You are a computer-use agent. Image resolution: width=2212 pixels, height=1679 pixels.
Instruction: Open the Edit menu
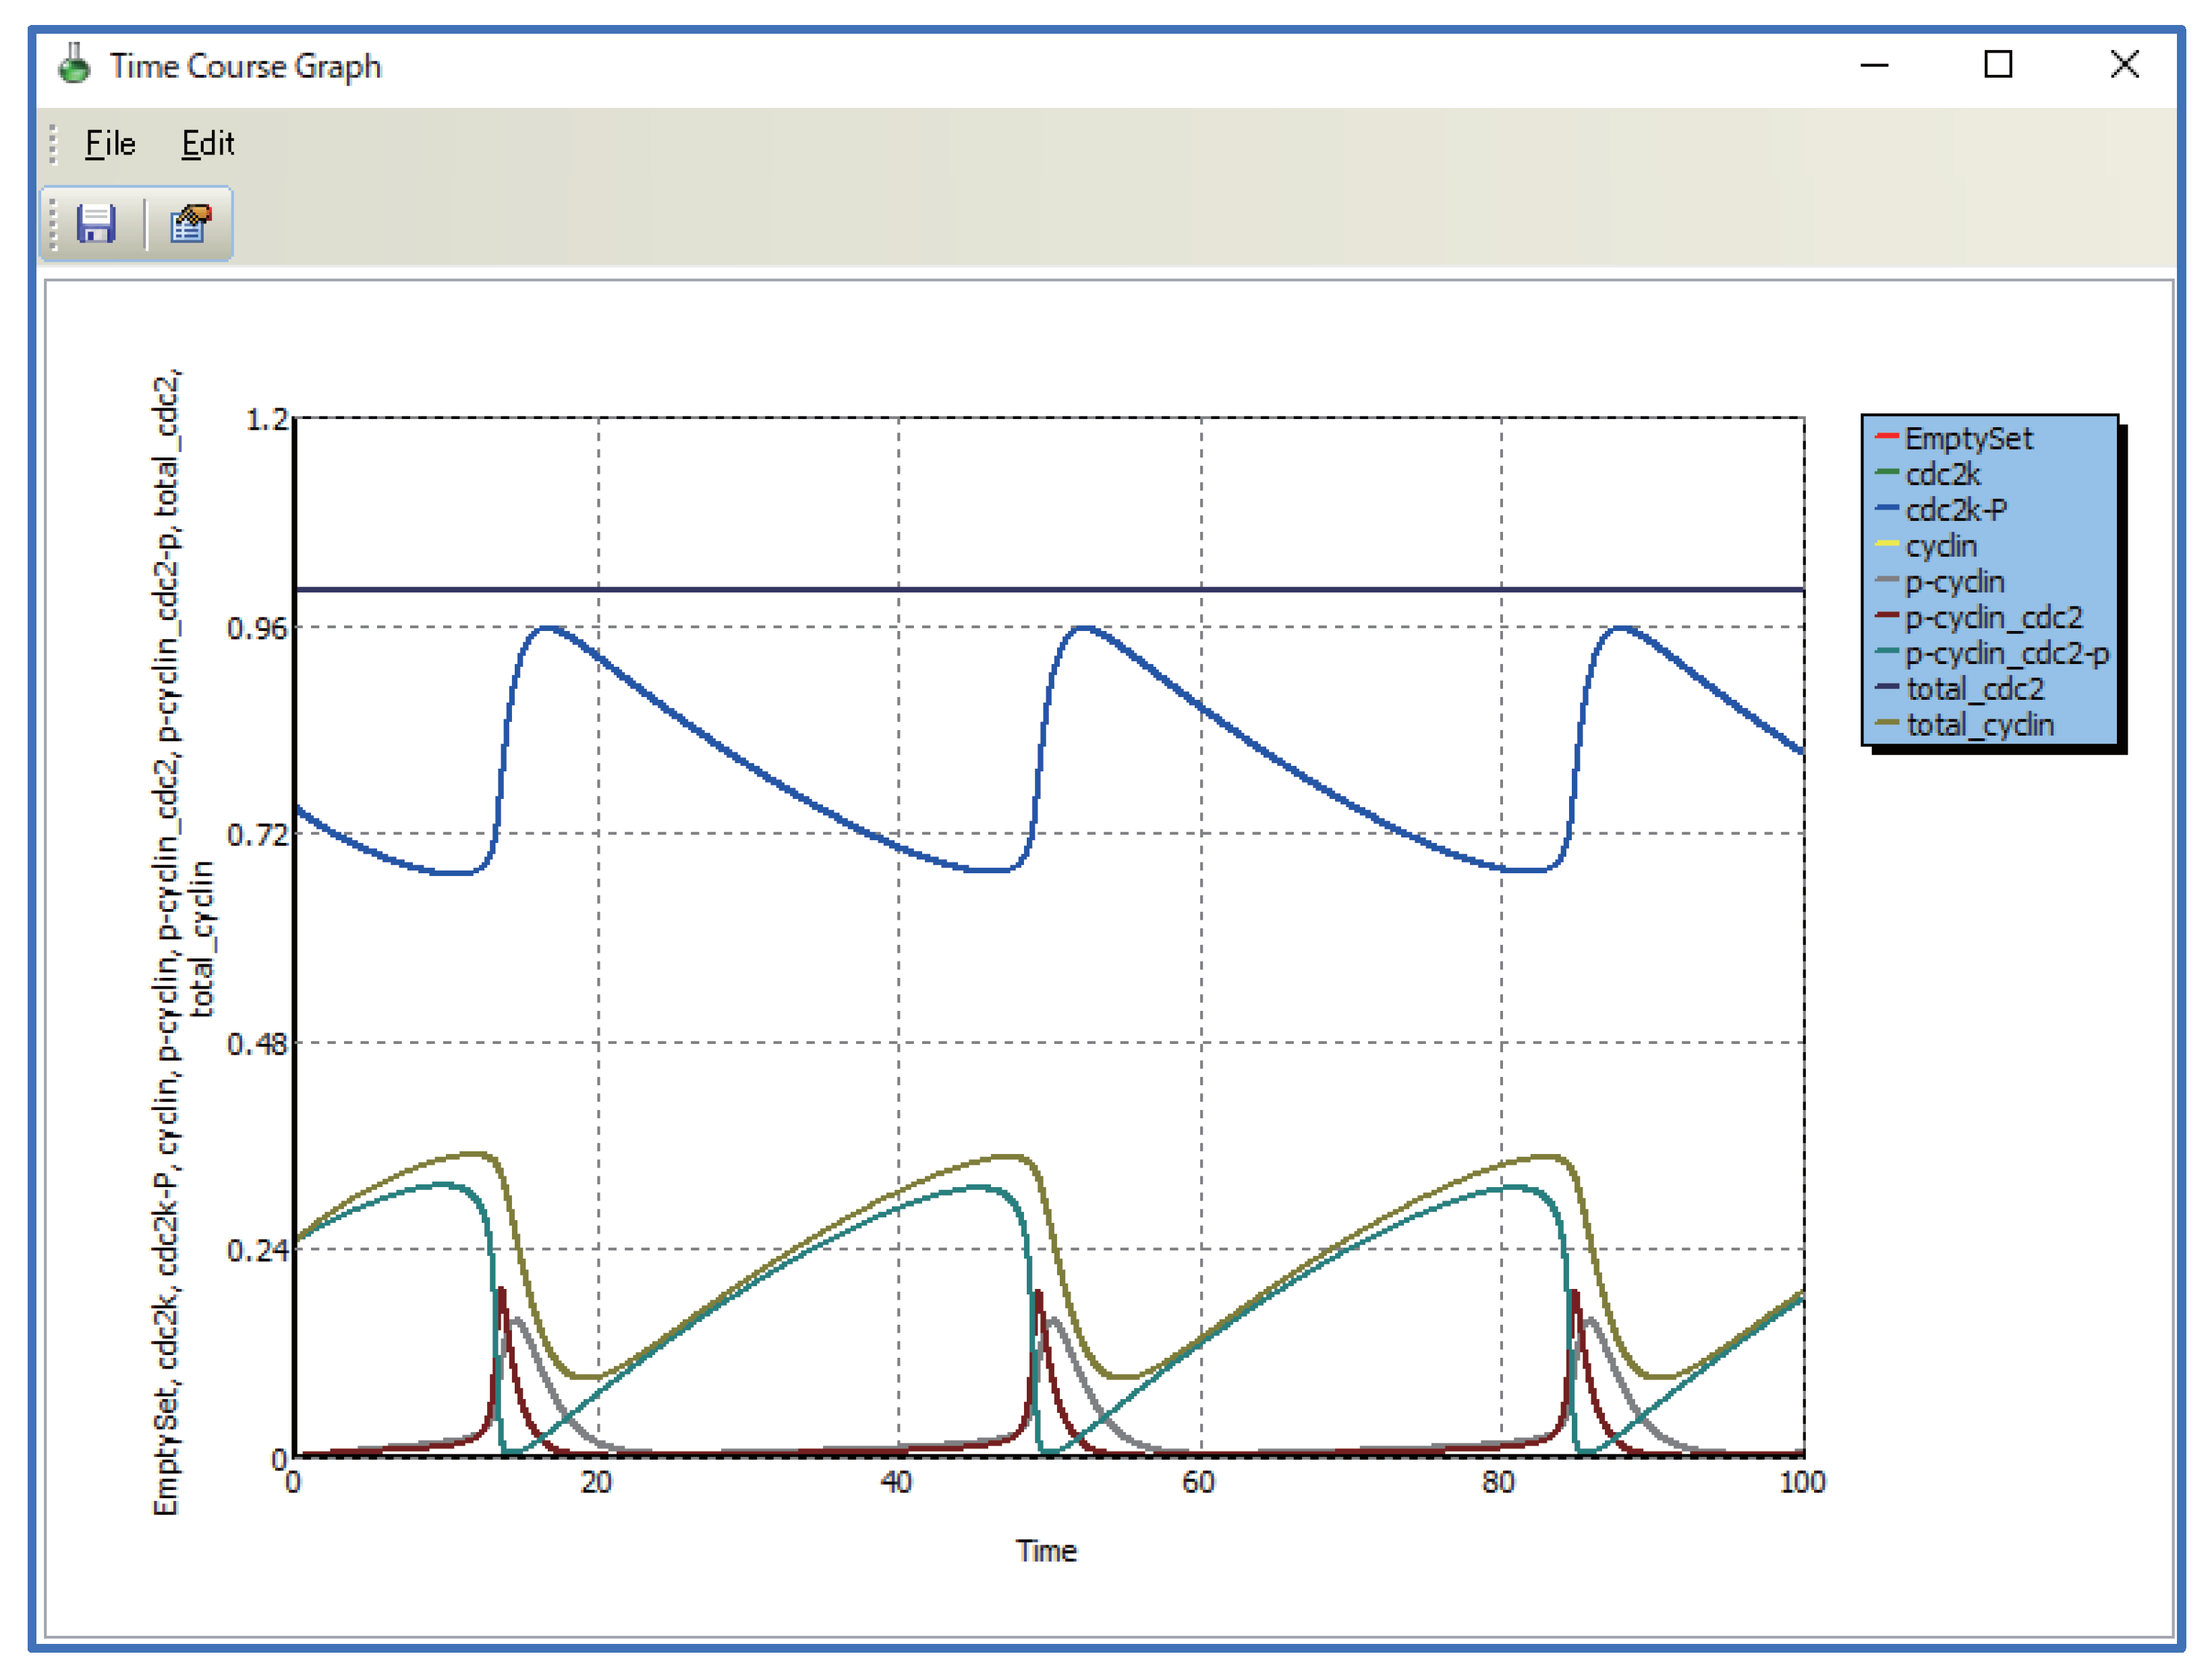pos(207,144)
